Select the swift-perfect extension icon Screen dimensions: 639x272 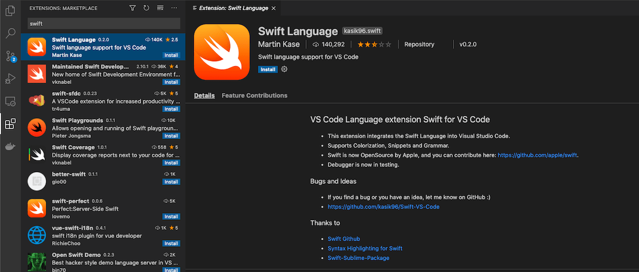pos(36,209)
